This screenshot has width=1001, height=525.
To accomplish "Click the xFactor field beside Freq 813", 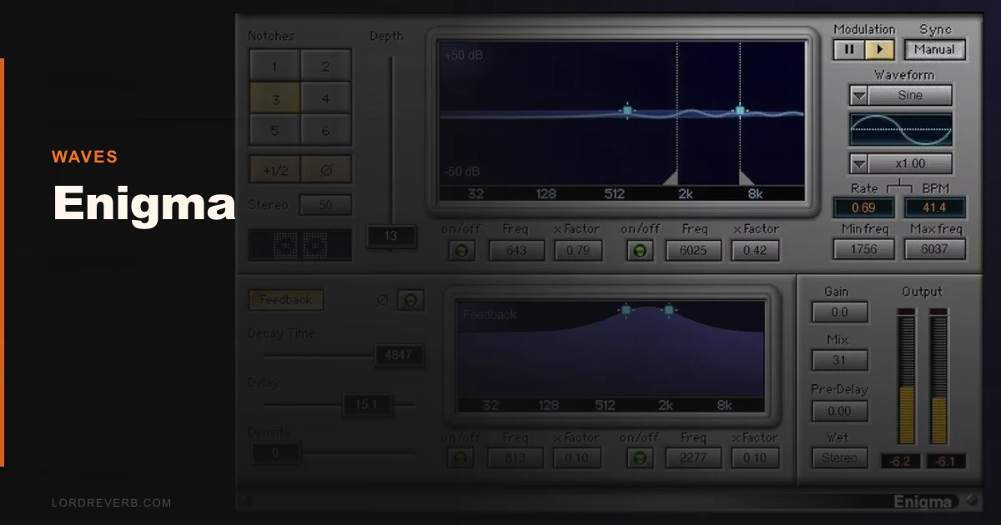I will (x=576, y=457).
